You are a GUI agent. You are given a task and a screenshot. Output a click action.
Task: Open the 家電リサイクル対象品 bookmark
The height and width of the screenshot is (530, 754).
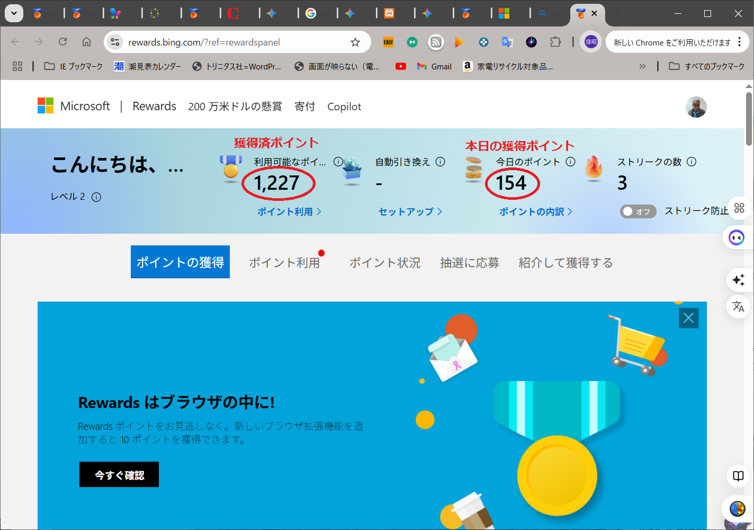(508, 66)
